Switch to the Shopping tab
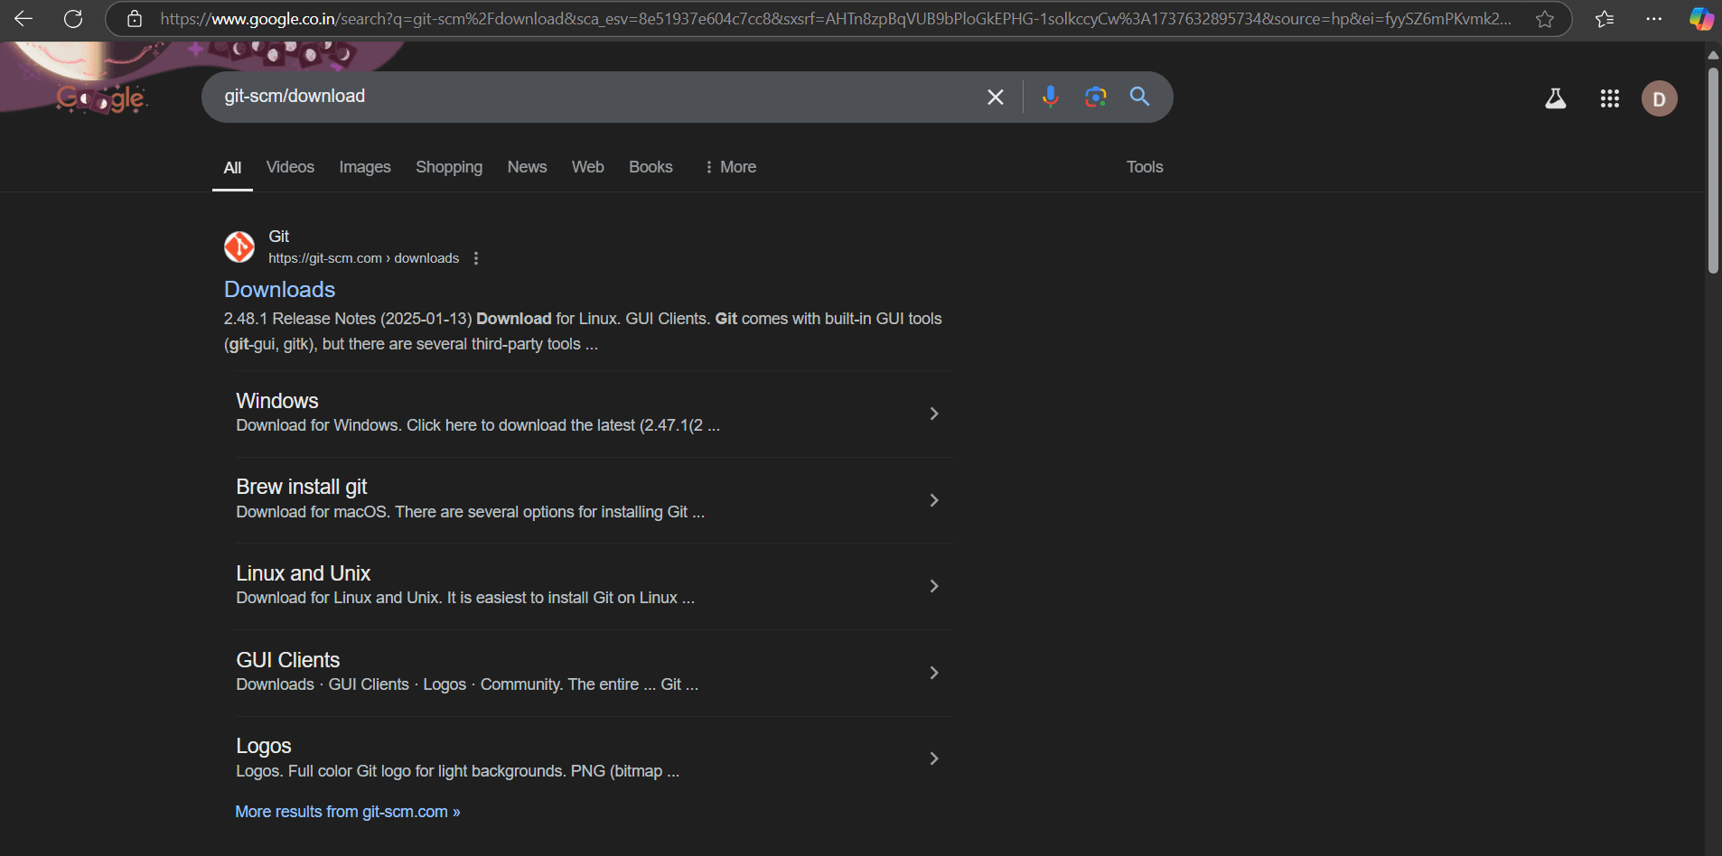 pos(449,167)
